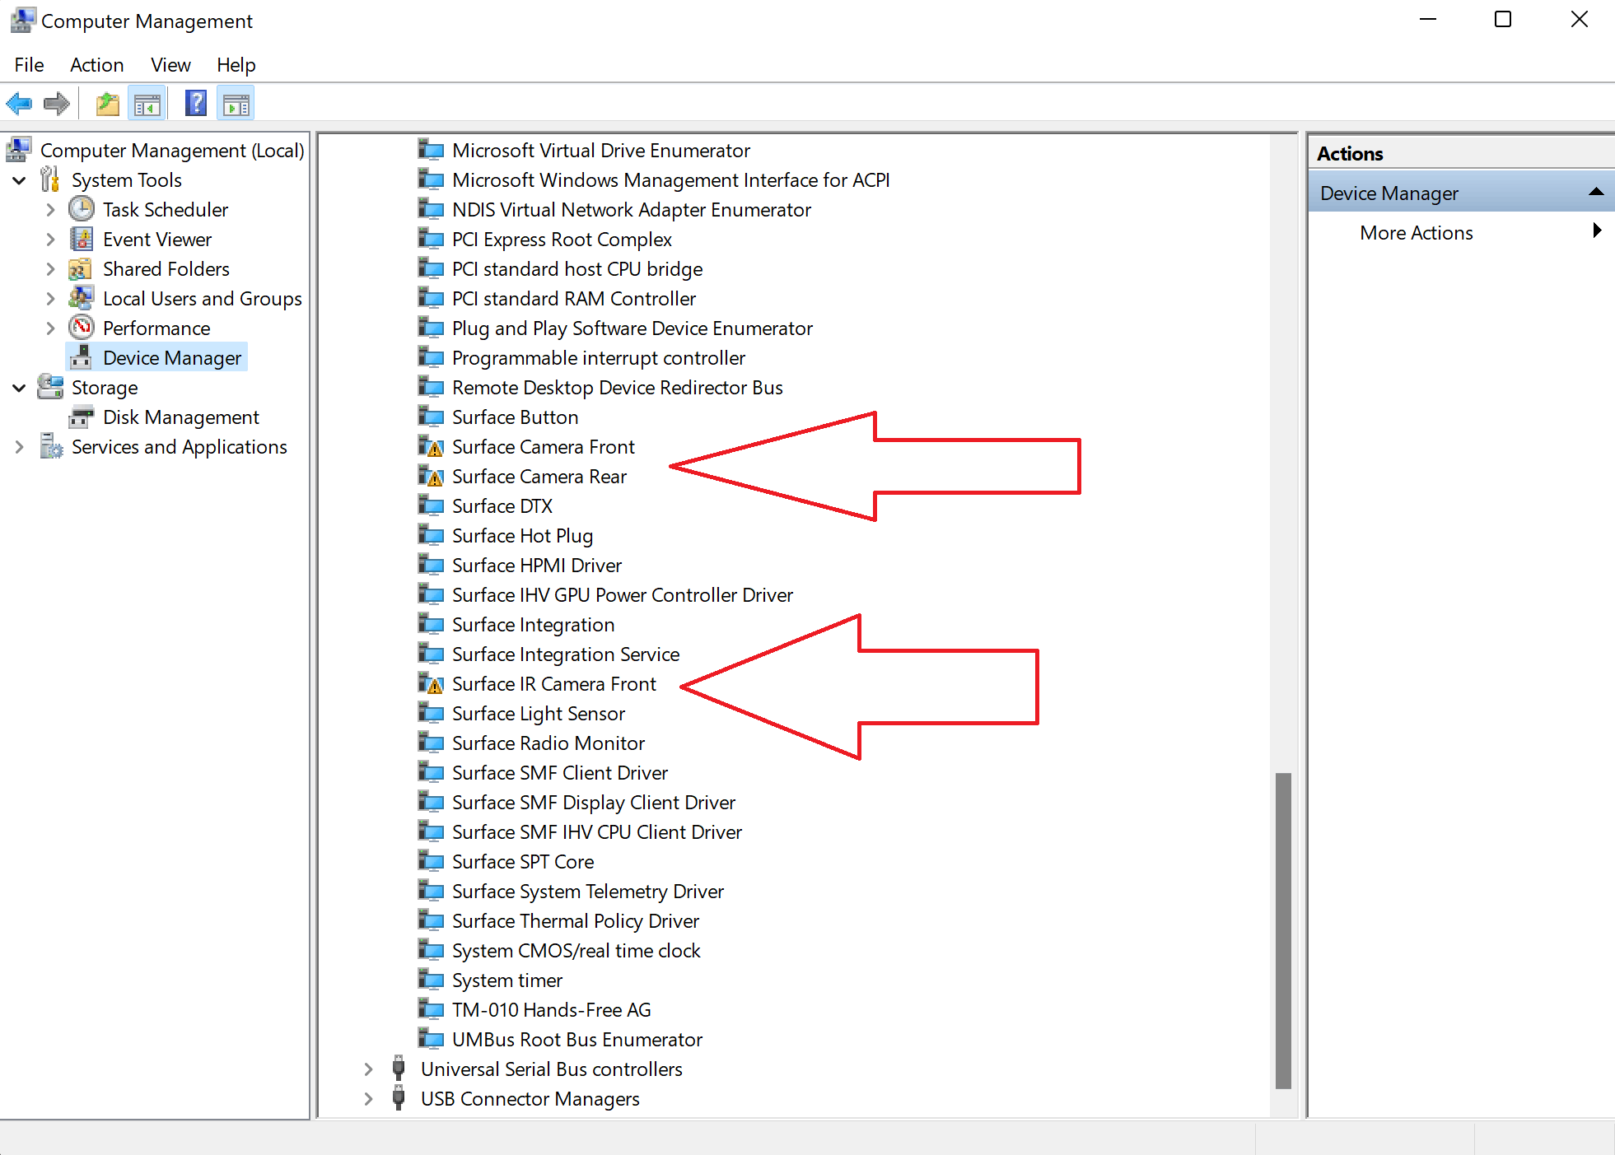Image resolution: width=1615 pixels, height=1155 pixels.
Task: Toggle Show/Hide Console Tree toolbar icon
Action: 147,104
